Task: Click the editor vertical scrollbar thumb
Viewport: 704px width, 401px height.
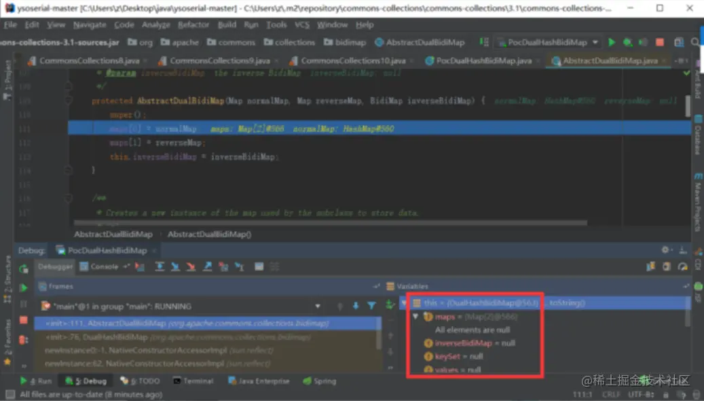Action: 688,106
